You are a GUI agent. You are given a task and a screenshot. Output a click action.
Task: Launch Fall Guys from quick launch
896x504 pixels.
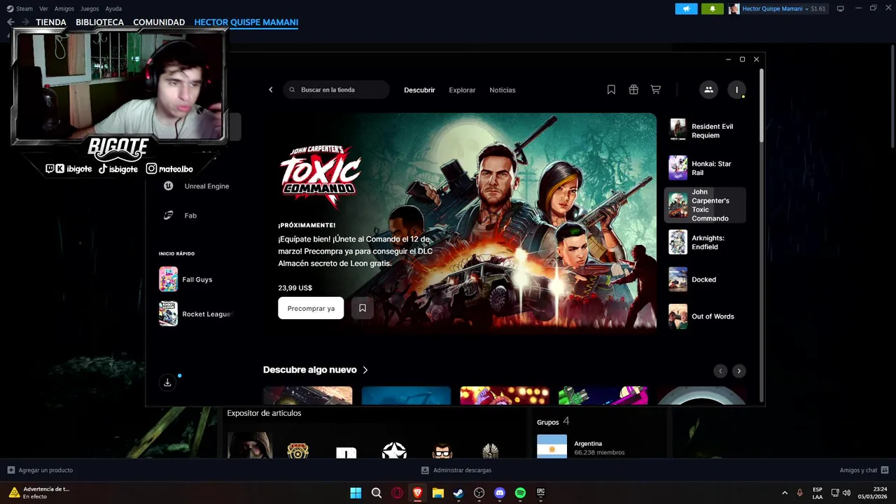click(x=186, y=279)
